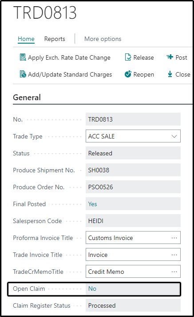Click the Release document icon
This screenshot has height=317, width=194.
128,57
